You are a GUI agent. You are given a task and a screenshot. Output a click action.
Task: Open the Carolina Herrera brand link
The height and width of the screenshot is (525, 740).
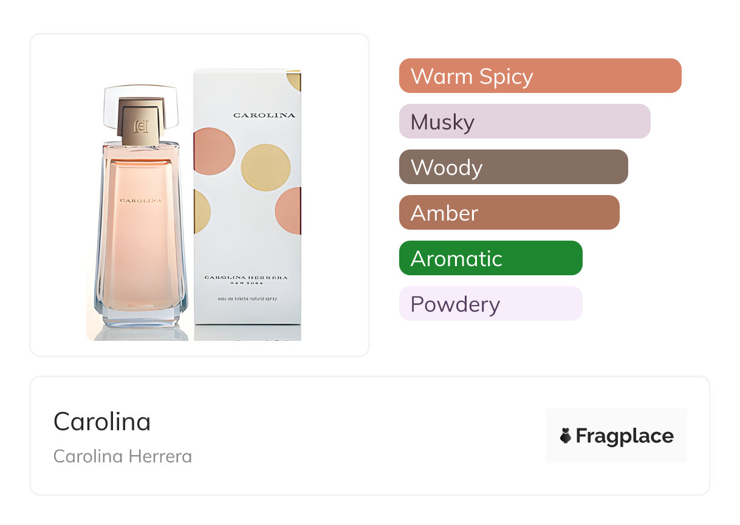123,456
